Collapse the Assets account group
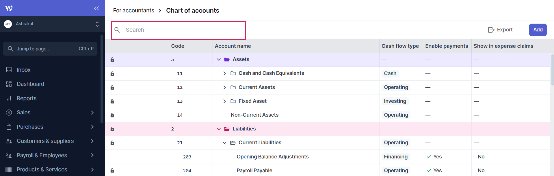 tap(219, 60)
